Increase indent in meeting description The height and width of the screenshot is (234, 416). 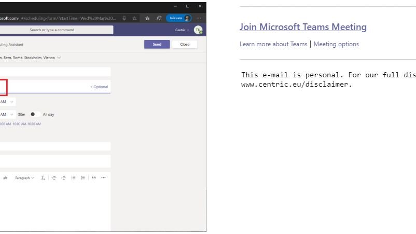pos(63,178)
